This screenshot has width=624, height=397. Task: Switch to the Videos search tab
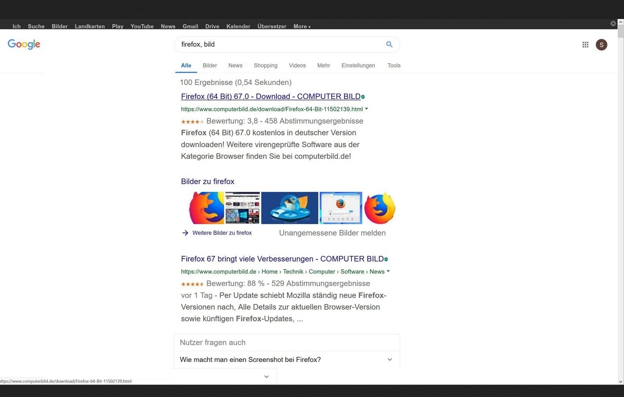(x=297, y=65)
